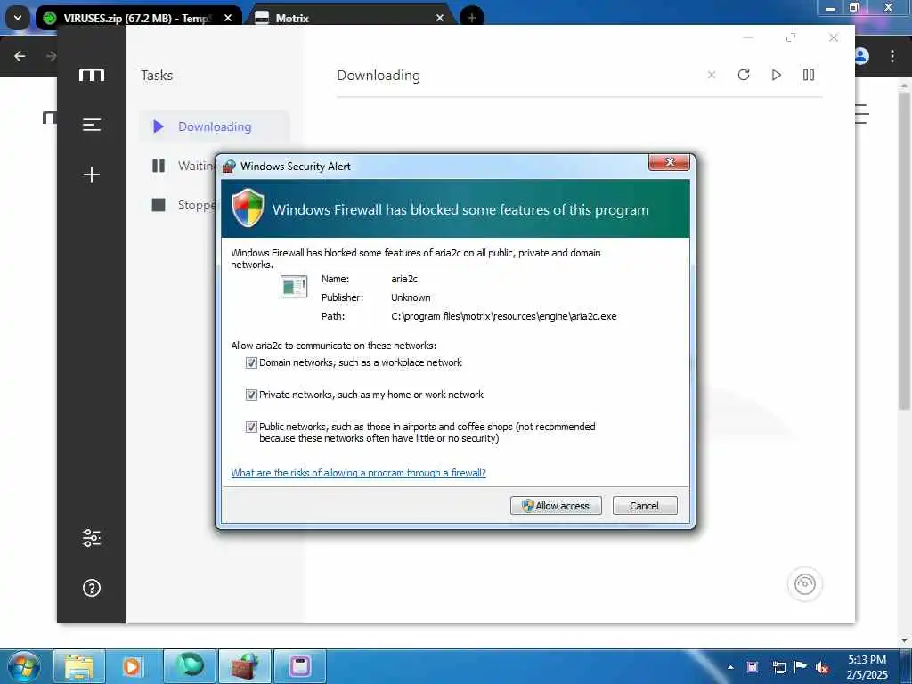Click the Action Center flag icon in tray
Screen dimensions: 912x684
point(801,667)
